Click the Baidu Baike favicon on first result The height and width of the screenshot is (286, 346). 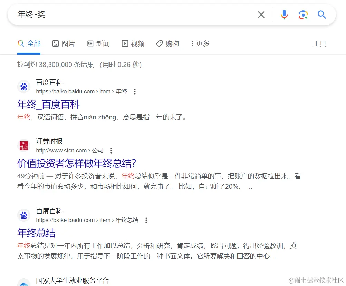pos(23,87)
